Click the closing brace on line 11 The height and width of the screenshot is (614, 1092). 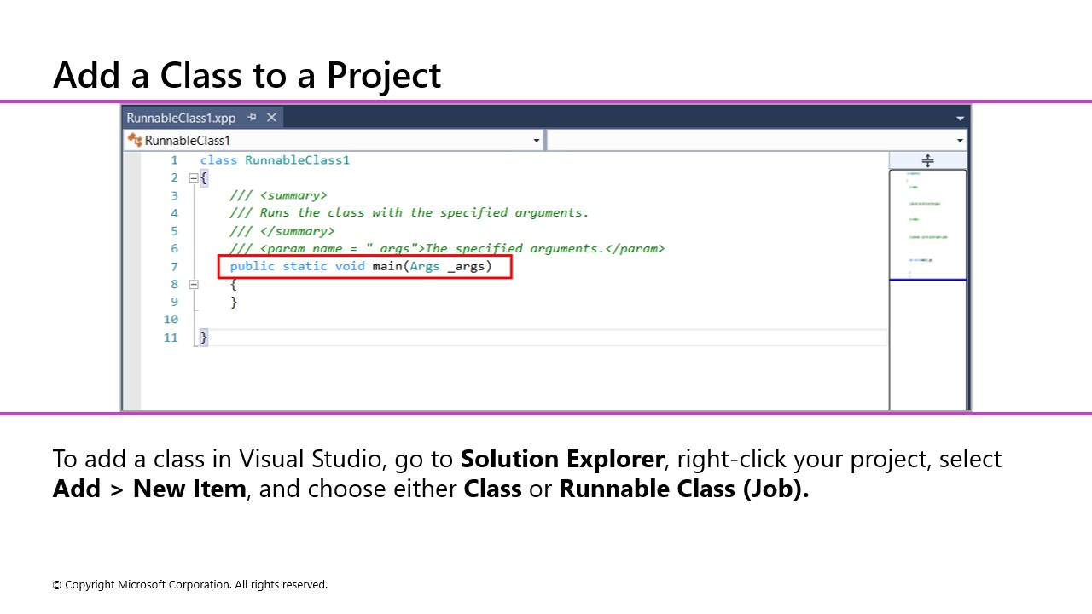(204, 337)
